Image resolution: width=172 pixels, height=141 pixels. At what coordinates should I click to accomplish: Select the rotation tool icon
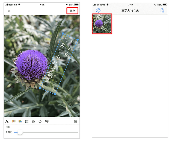[x=40, y=121]
